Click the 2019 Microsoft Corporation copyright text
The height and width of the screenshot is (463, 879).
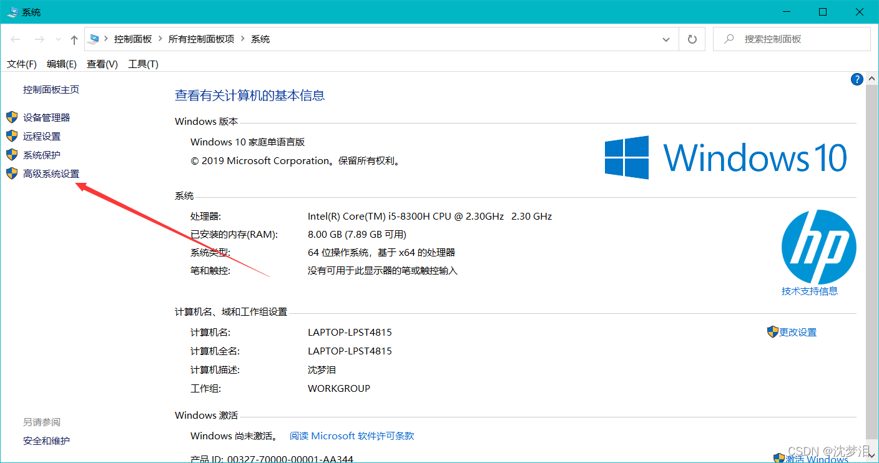click(x=295, y=160)
